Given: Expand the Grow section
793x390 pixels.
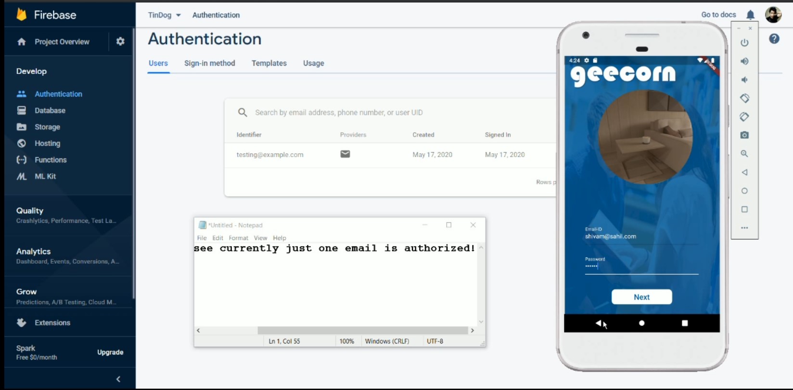Looking at the screenshot, I should (67, 296).
